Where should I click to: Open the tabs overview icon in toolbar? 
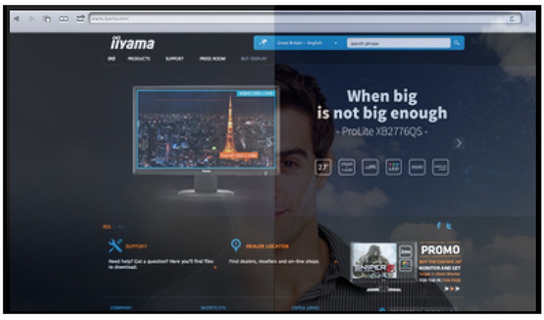[47, 19]
